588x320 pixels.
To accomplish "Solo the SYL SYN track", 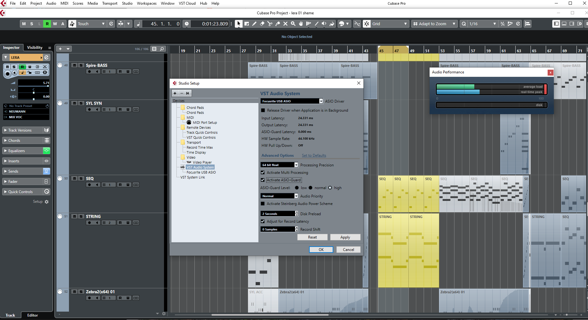I will [81, 103].
